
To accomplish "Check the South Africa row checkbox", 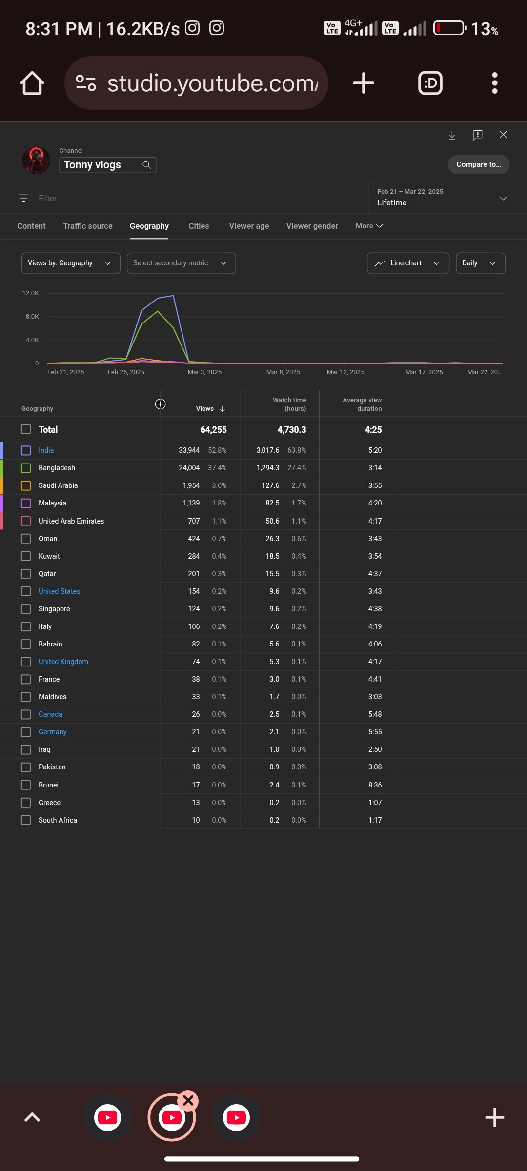I will click(26, 820).
